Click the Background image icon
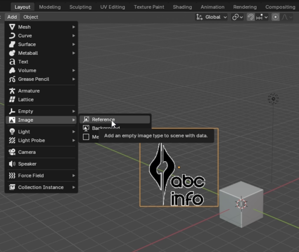 [86, 128]
